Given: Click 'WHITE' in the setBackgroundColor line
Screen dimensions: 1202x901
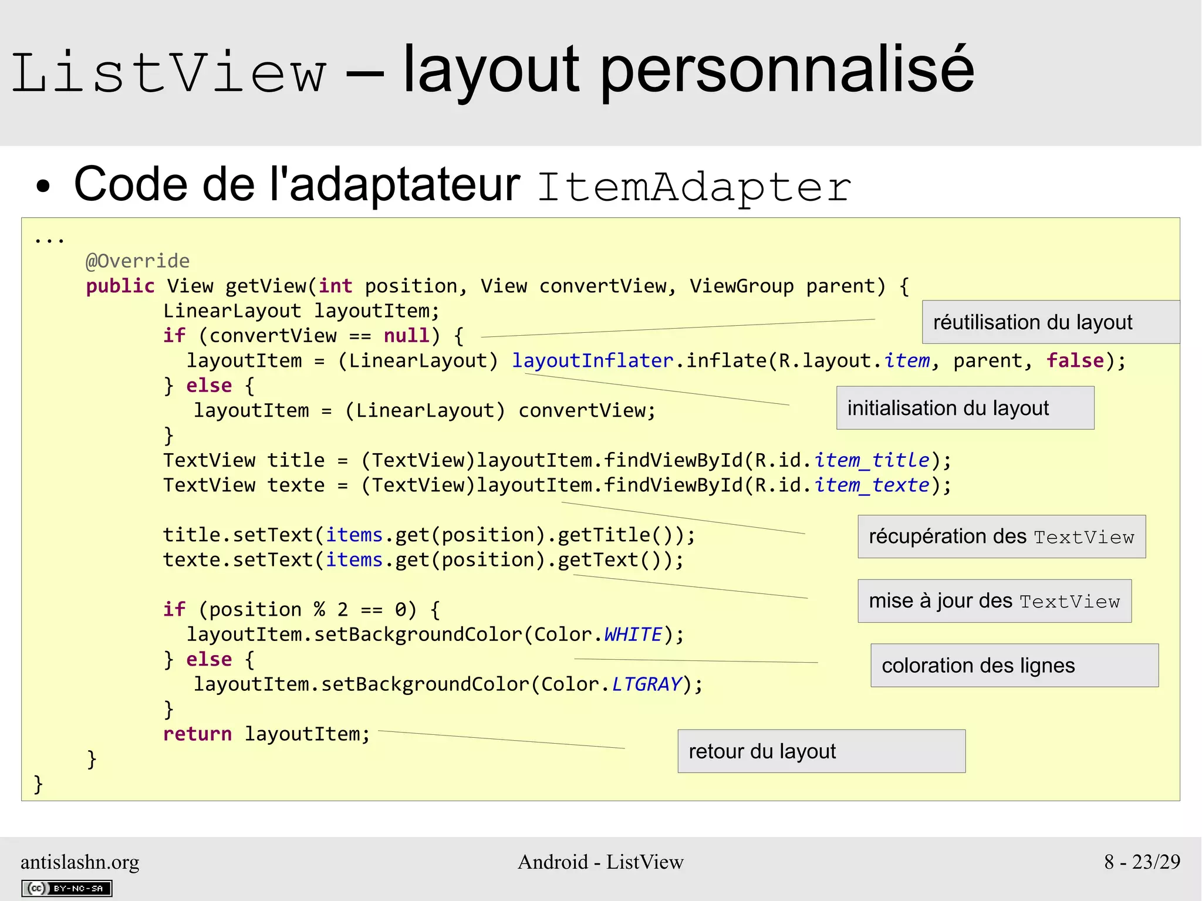Looking at the screenshot, I should click(633, 635).
